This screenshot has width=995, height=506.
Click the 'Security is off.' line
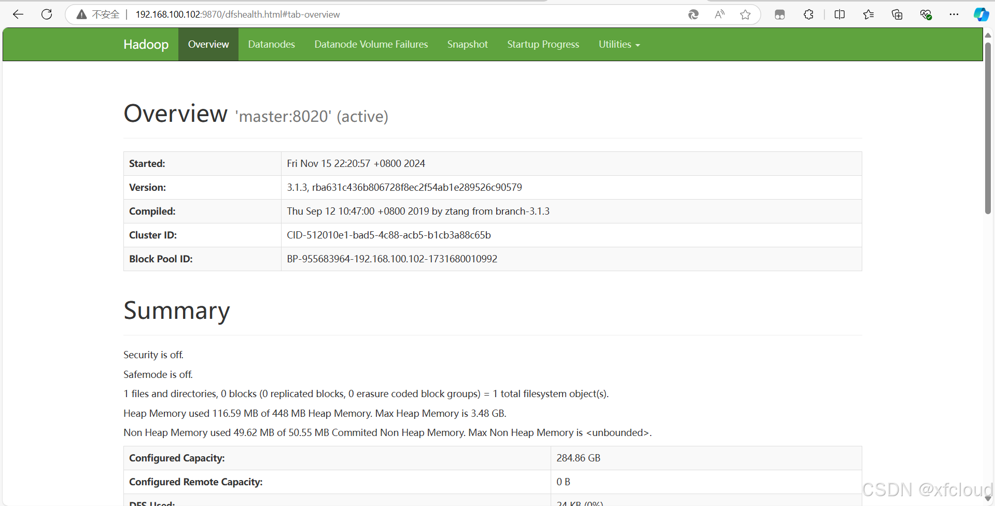pos(153,355)
